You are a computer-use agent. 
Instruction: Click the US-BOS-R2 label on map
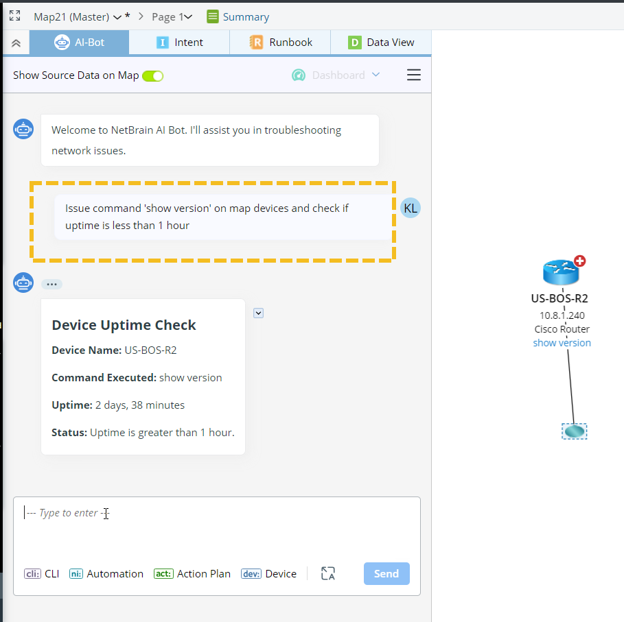(x=559, y=298)
